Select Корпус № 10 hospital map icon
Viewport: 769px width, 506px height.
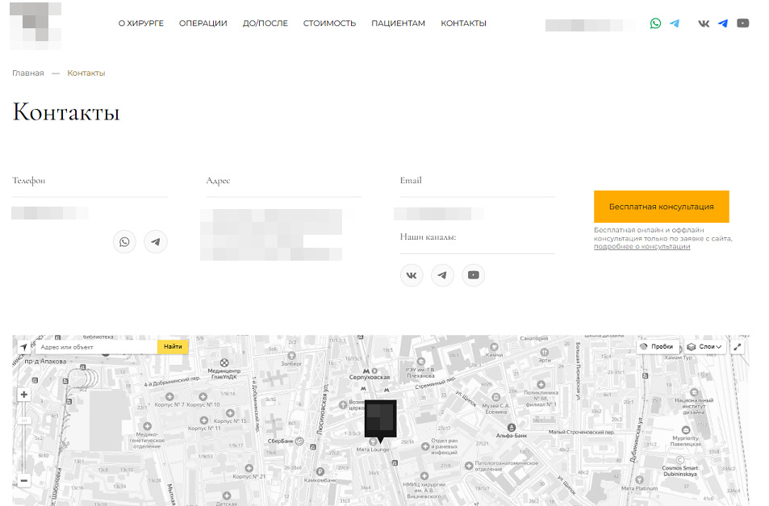(x=203, y=396)
